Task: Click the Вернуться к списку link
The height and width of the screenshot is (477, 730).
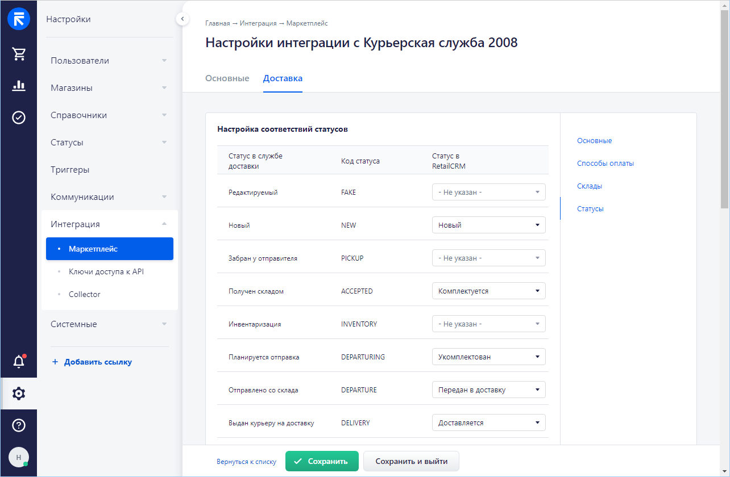Action: [x=246, y=462]
